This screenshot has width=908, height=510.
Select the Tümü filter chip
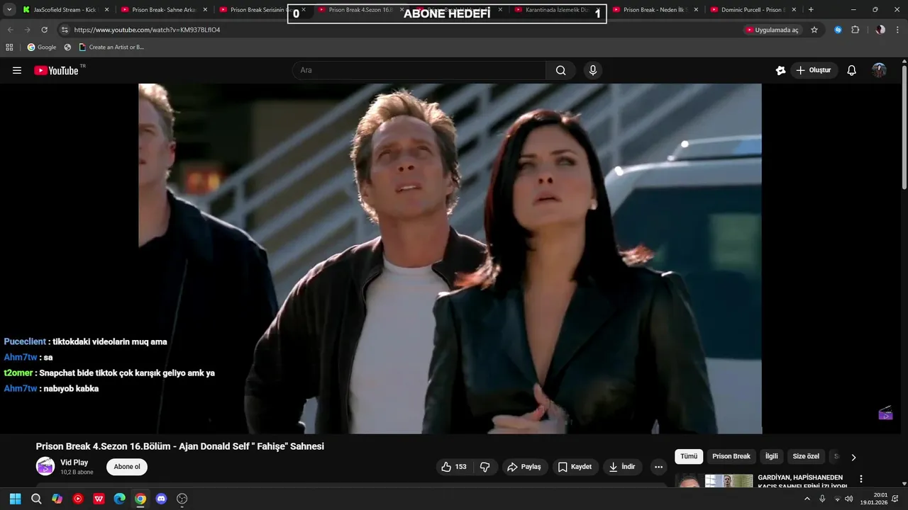[689, 457]
